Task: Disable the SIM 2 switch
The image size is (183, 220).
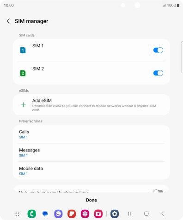Action: click(x=158, y=73)
